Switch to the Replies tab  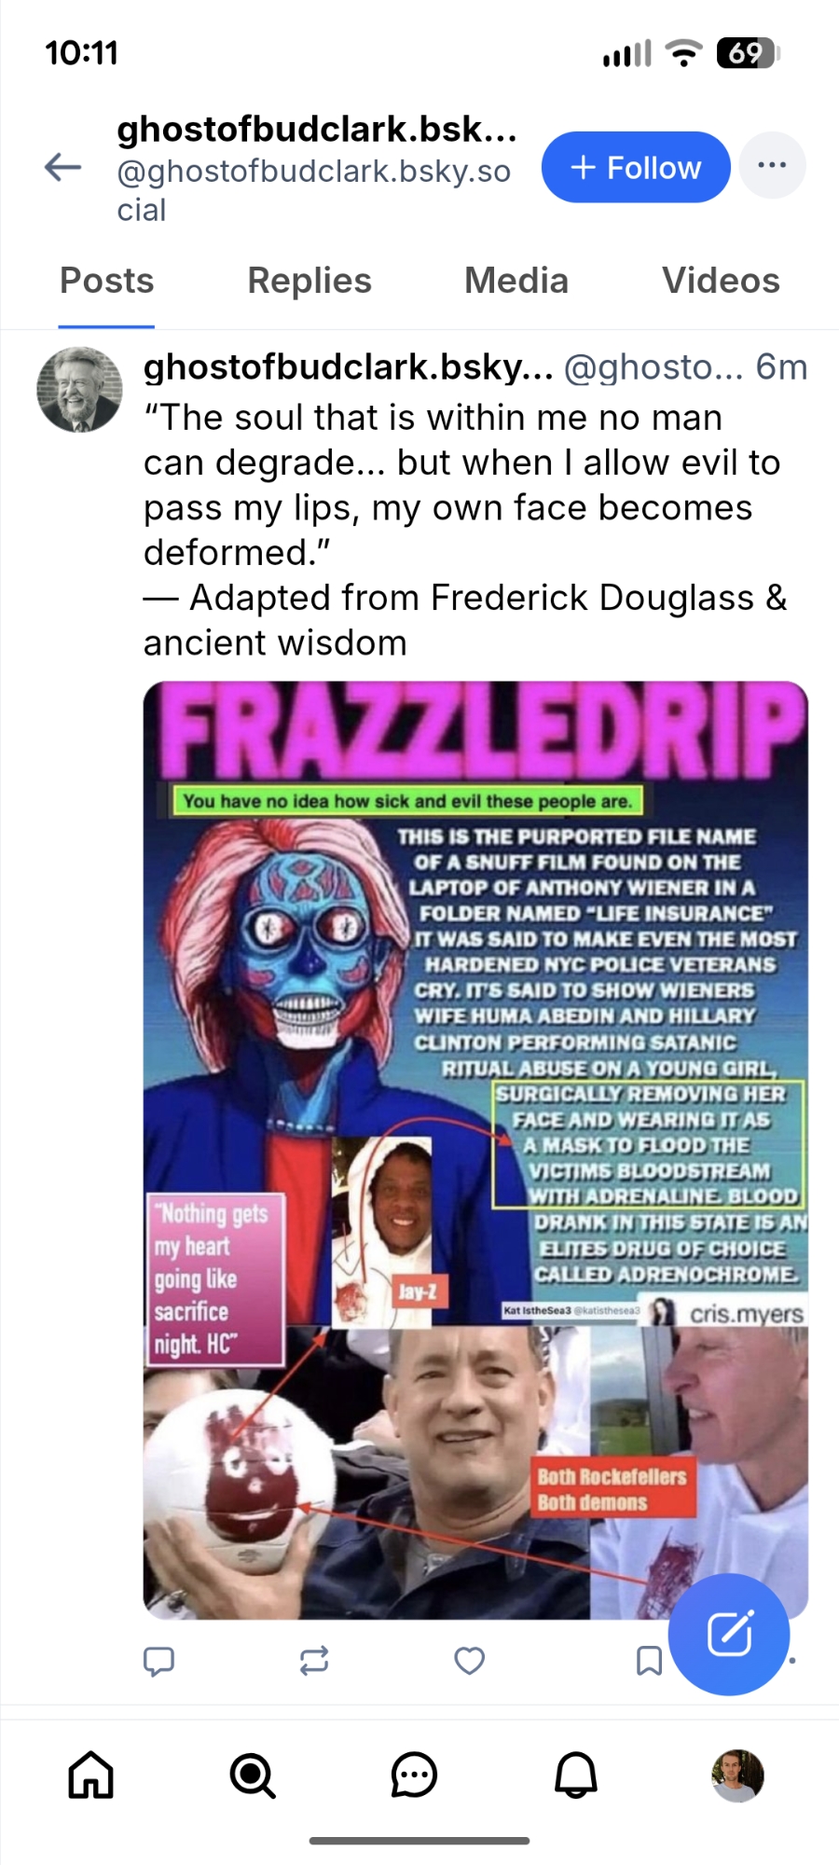pyautogui.click(x=309, y=281)
